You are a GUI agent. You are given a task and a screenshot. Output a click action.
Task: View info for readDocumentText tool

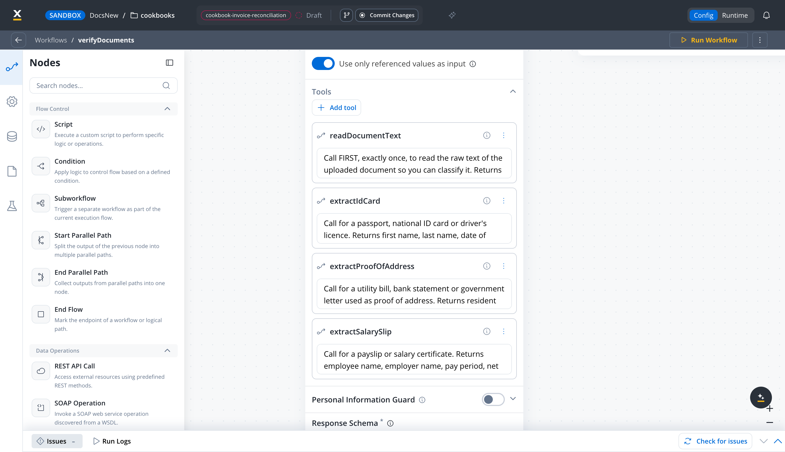pos(487,135)
